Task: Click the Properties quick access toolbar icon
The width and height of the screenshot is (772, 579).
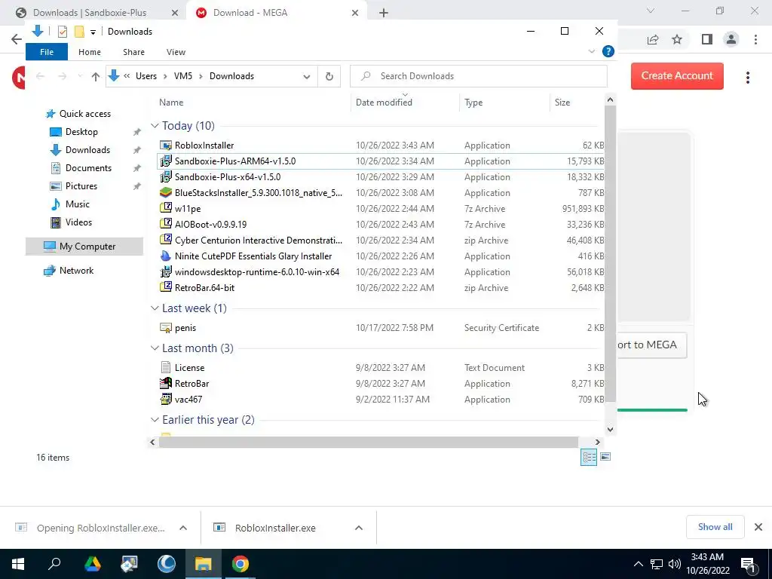Action: (63, 32)
